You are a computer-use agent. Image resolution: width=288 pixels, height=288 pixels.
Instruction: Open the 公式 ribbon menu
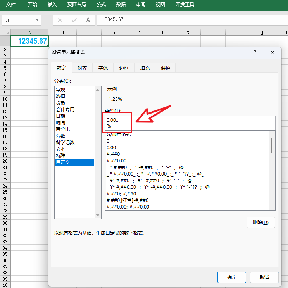coord(101,5)
